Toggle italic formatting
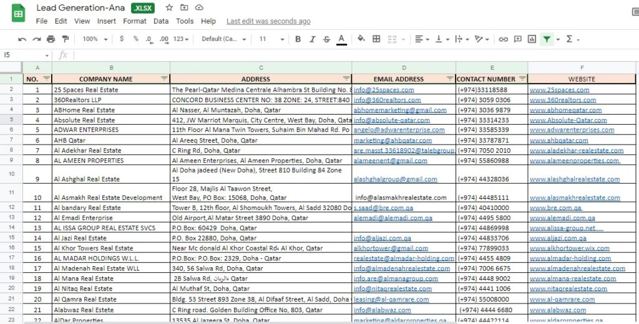This screenshot has height=324, width=639. pyautogui.click(x=312, y=39)
